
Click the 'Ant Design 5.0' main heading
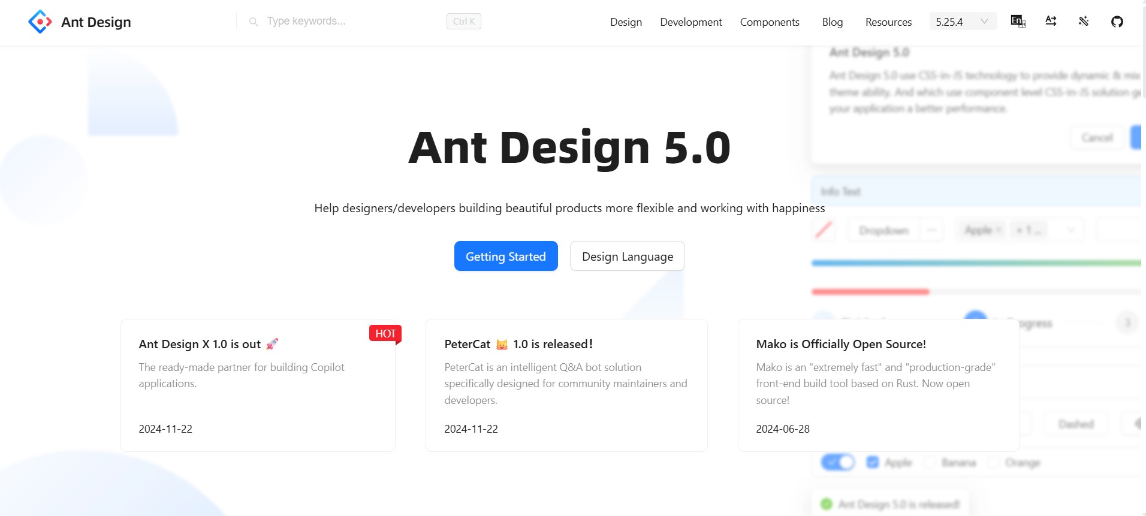point(569,147)
